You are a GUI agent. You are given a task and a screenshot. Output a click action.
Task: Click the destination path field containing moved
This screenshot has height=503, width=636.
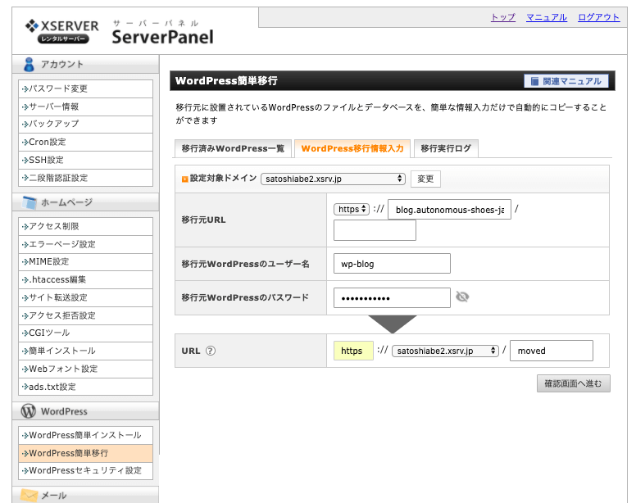click(551, 351)
